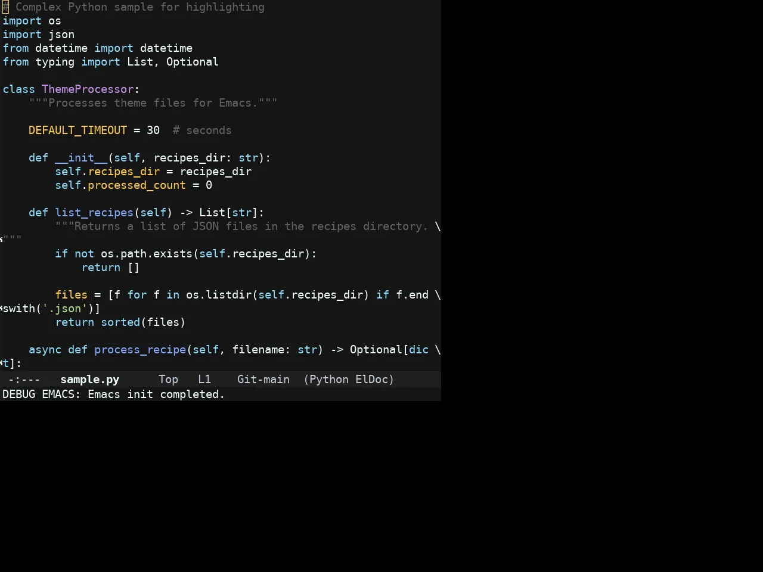Click 'List[str]' return type annotation
Screen dimensions: 763x572
point(228,213)
